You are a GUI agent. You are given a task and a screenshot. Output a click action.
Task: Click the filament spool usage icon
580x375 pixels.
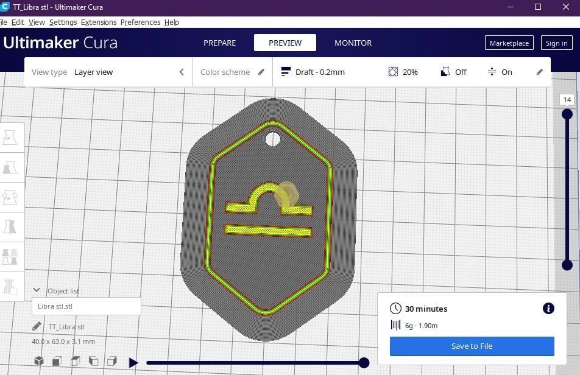395,326
